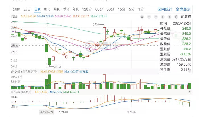Select the 60分 interval tab
The image size is (199, 117).
(99, 9)
